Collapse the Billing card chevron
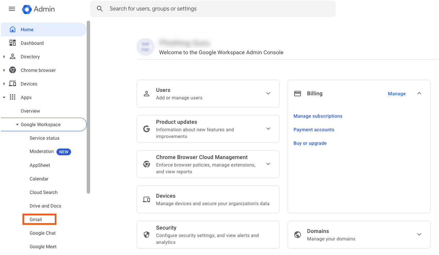The width and height of the screenshot is (439, 255). (419, 94)
